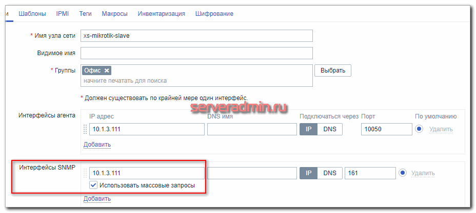The height and width of the screenshot is (213, 476).
Task: Toggle the bulk requests checkbox
Action: pos(93,186)
